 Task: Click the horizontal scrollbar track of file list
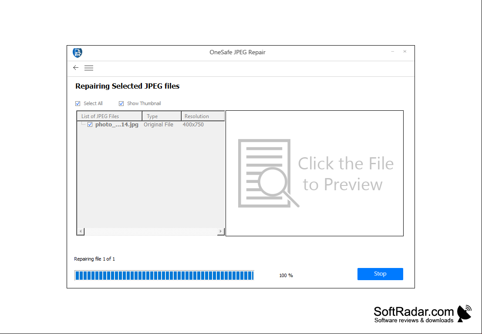tap(151, 231)
